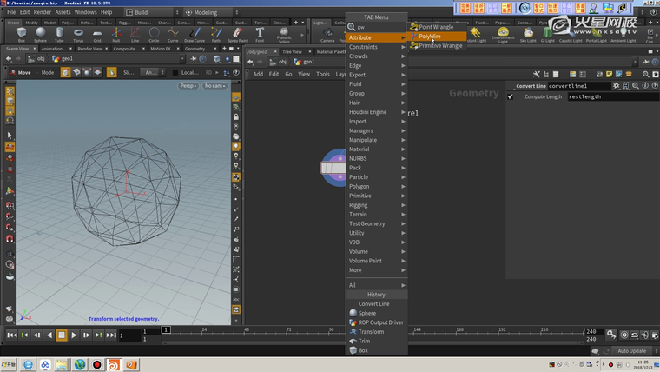This screenshot has height=372, width=660.
Task: Click frame 48 on the timeline
Action: [246, 330]
